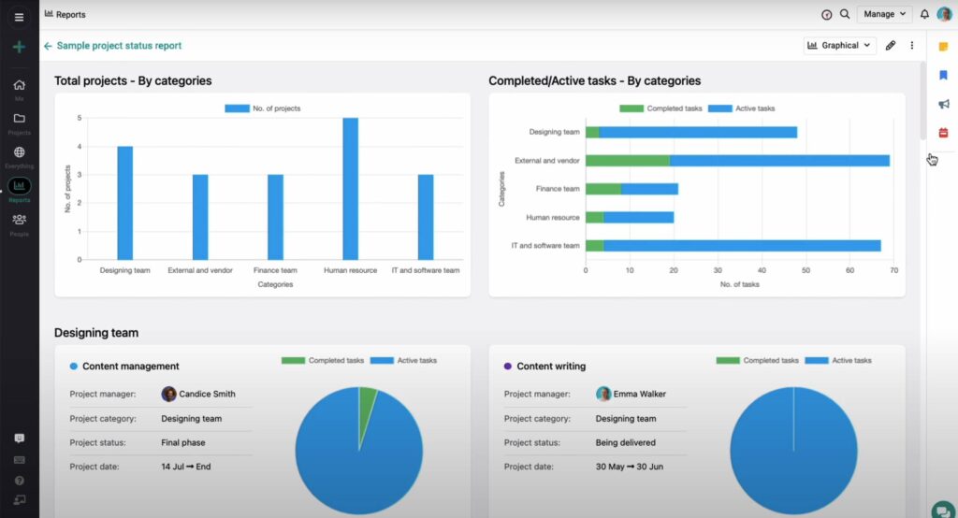The width and height of the screenshot is (958, 518).
Task: Open the People section in sidebar
Action: coord(19,220)
